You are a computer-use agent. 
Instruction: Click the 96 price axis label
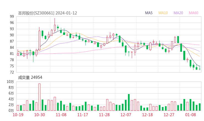click(12, 23)
